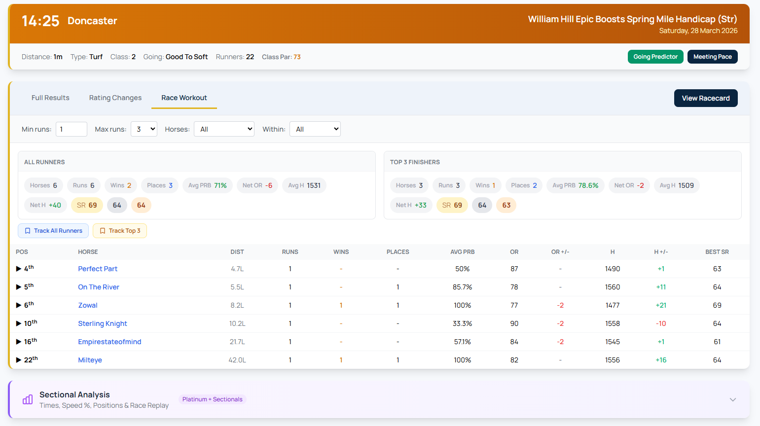This screenshot has height=426, width=760.
Task: Click the BEST SR column header
Action: tap(717, 252)
